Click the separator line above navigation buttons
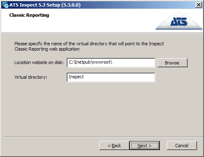The height and width of the screenshot is (157, 204). pos(103,137)
